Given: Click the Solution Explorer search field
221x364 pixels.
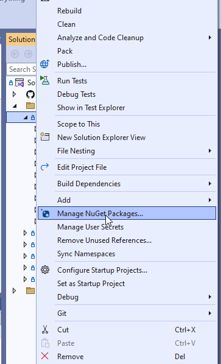Looking at the screenshot, I should click(21, 69).
